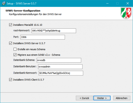Click the root-Kennwort label

tap(22, 30)
